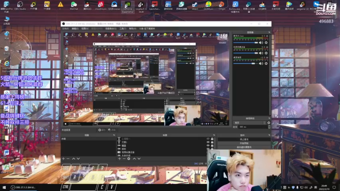Move scene up in the scenes list
340x191 pixels.
pyautogui.click(x=74, y=159)
